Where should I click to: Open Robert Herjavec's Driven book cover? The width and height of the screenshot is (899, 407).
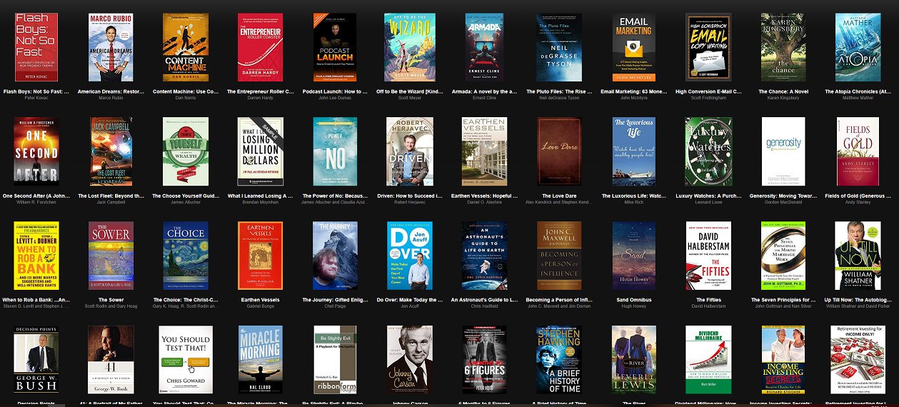pos(410,151)
